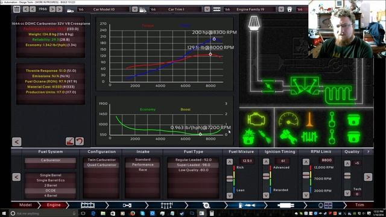
Task: Jump forward years with outer right arrow
Action: coord(59,10)
